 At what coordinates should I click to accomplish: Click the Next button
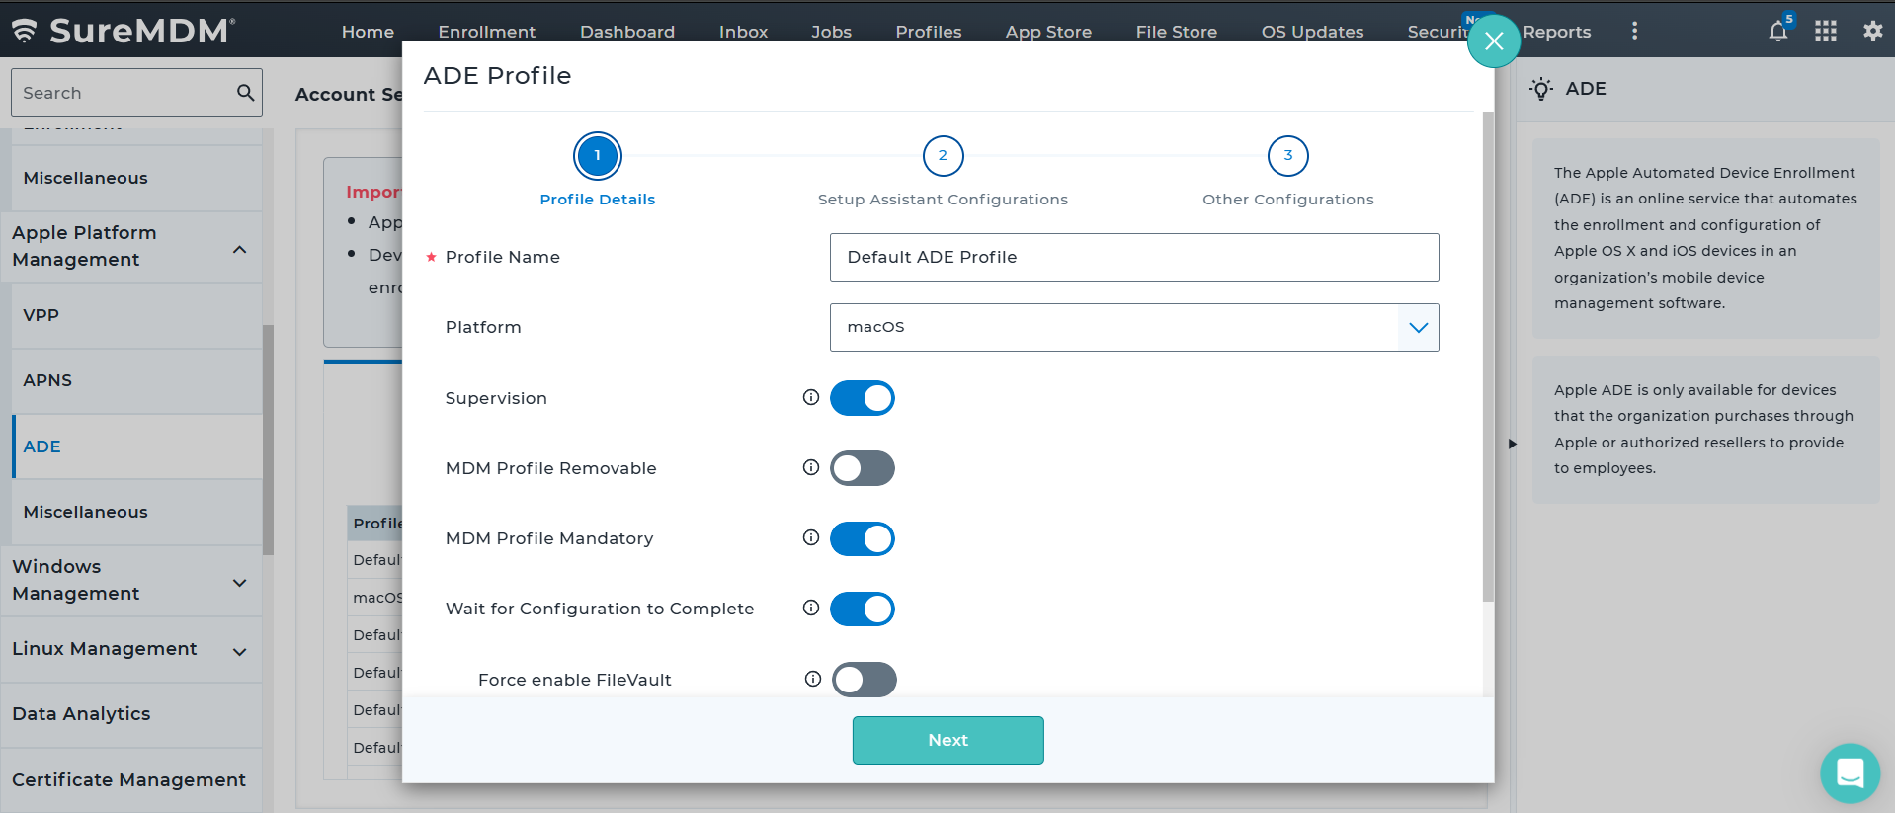947,740
